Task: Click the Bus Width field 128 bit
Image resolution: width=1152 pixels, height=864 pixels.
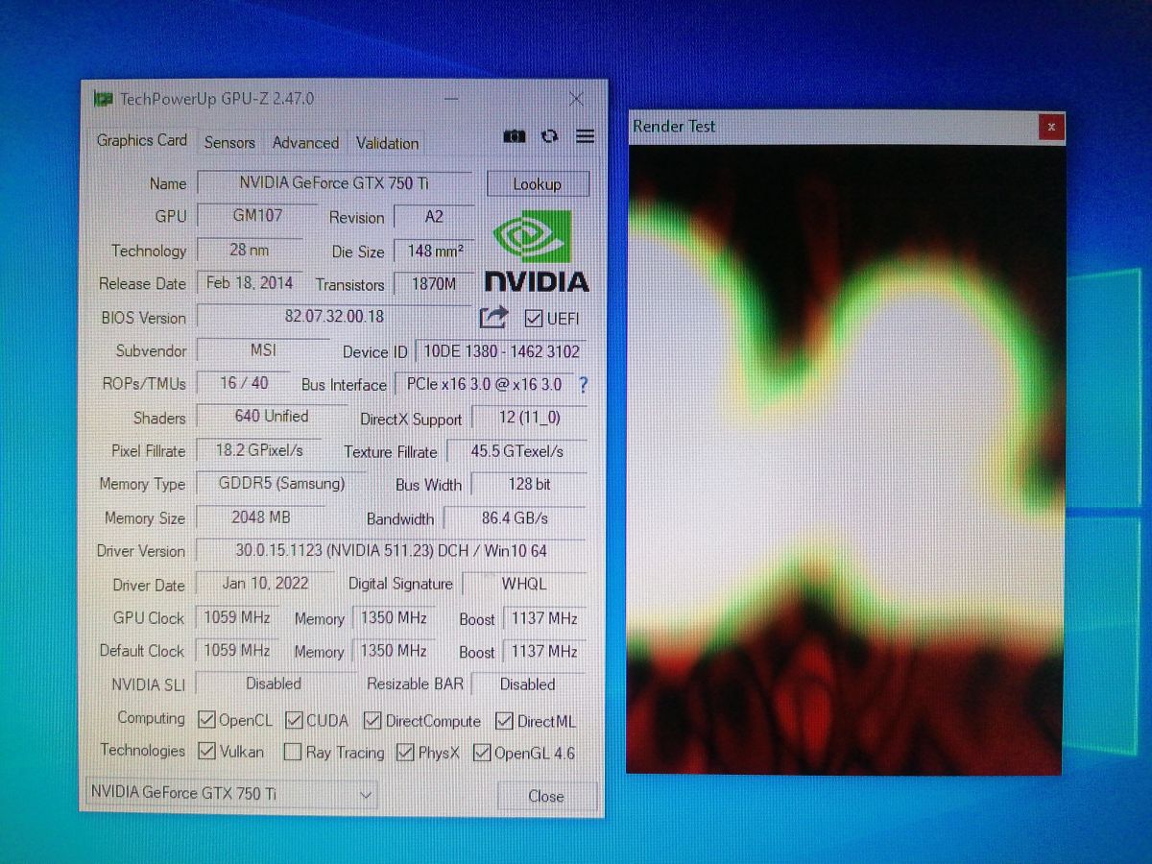Action: (x=529, y=484)
